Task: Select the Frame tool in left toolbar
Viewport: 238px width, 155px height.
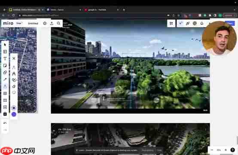Action: 5,100
